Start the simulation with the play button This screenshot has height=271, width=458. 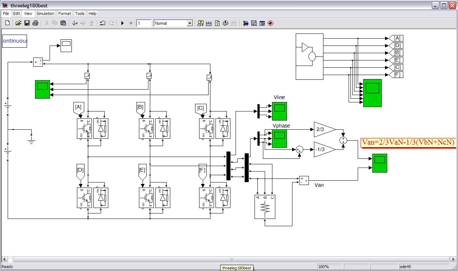123,23
